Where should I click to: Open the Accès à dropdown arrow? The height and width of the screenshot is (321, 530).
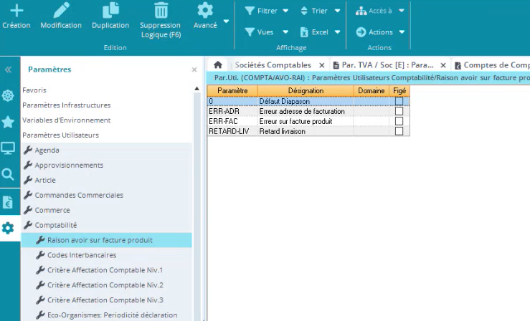tap(402, 11)
